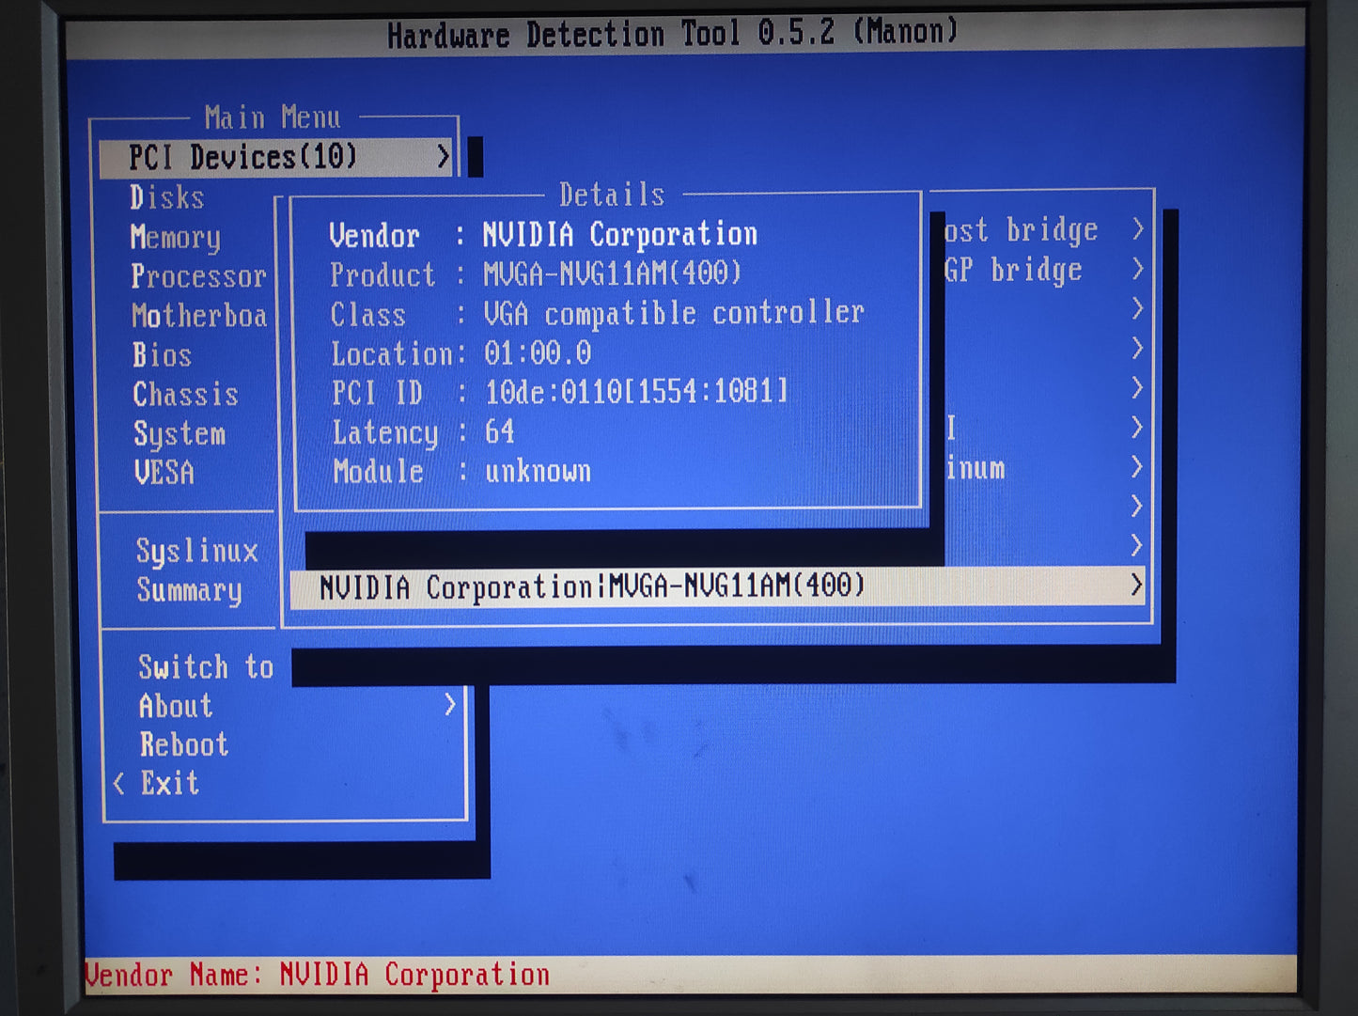This screenshot has height=1016, width=1358.
Task: Open the Motherboard menu item
Action: click(199, 316)
